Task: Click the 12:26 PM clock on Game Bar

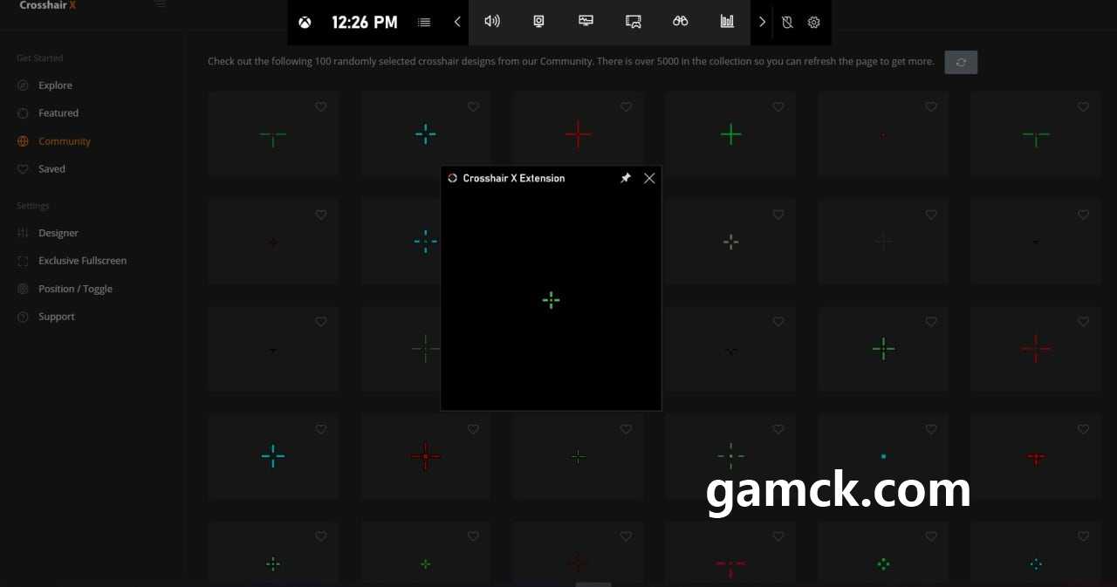Action: tap(365, 23)
